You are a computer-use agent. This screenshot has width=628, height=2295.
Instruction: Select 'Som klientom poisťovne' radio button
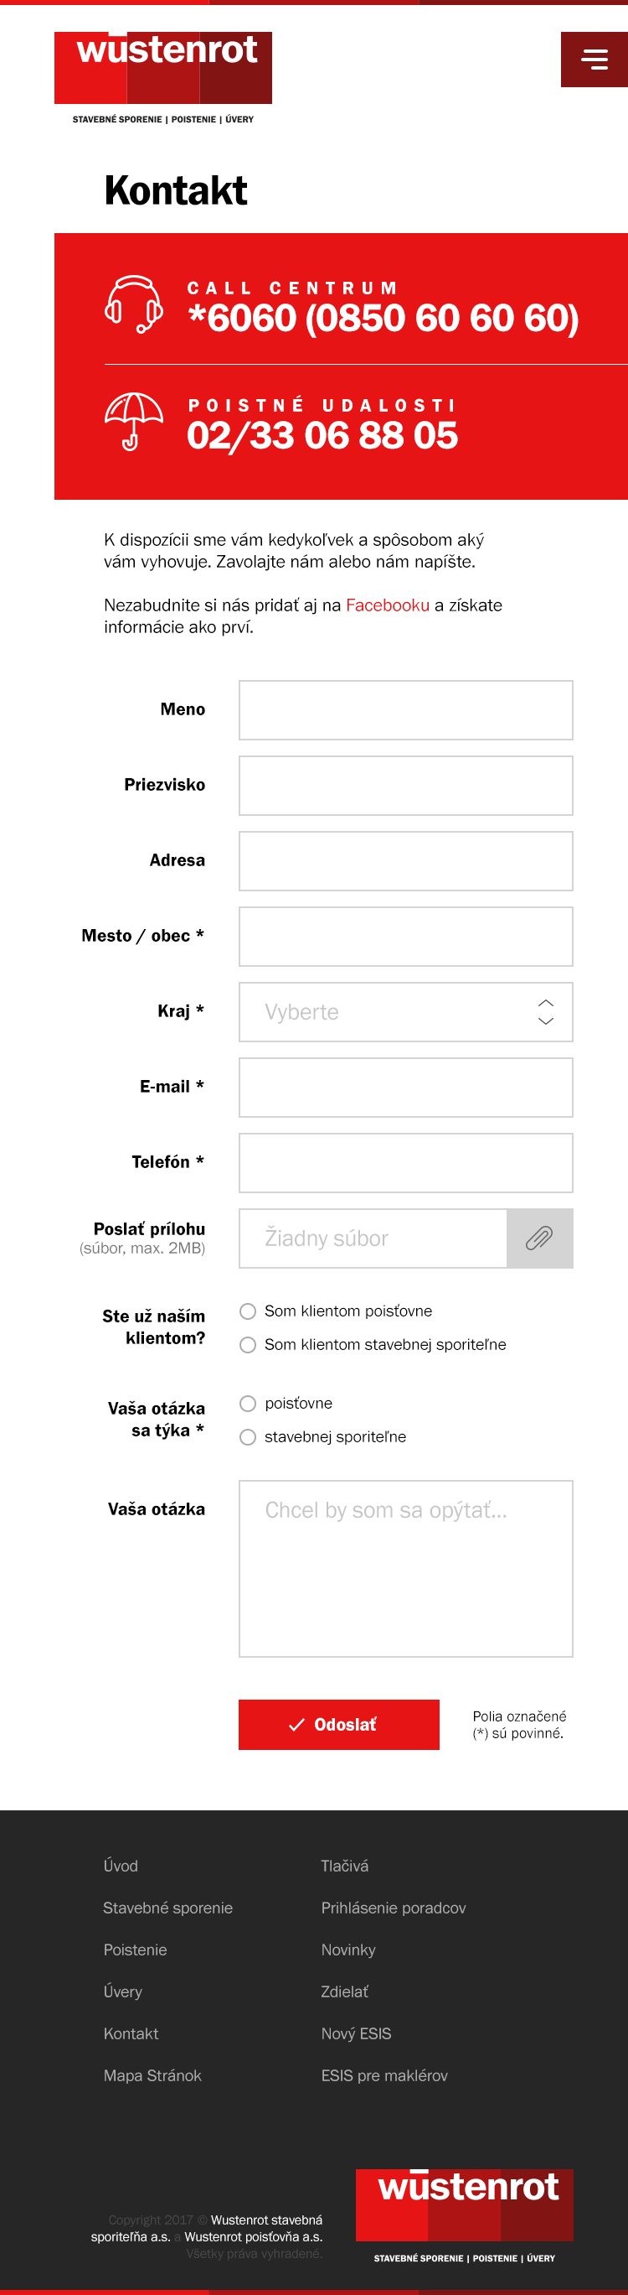coord(248,1311)
